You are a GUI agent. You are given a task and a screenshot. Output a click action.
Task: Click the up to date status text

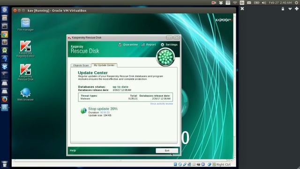click(x=120, y=87)
